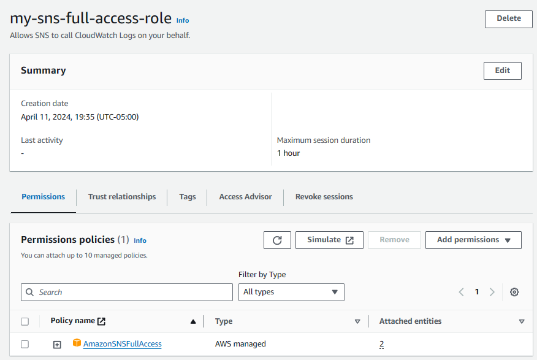The width and height of the screenshot is (537, 360).
Task: Click the Simulate button
Action: 329,240
